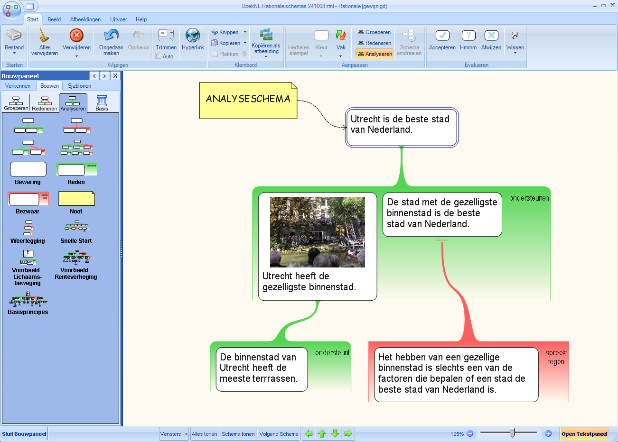Expand the Kopiëren dropdown arrow

click(245, 43)
